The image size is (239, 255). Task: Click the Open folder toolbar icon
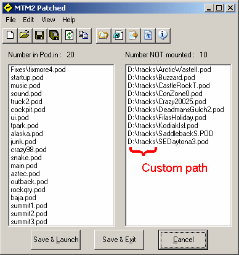25,36
